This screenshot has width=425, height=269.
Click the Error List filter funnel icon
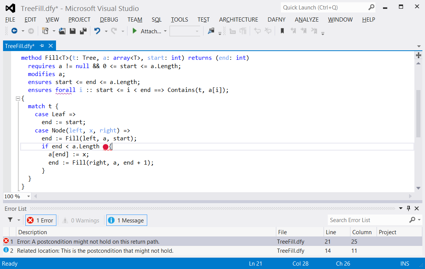[x=10, y=220]
